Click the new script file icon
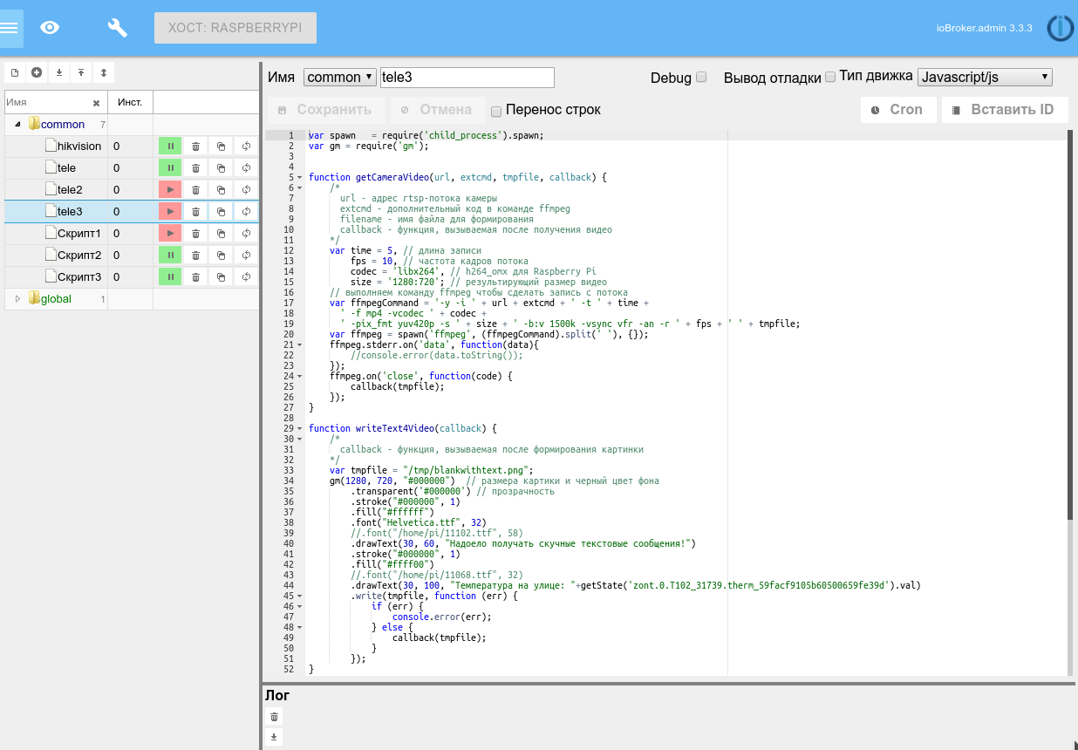The height and width of the screenshot is (750, 1078). tap(15, 72)
